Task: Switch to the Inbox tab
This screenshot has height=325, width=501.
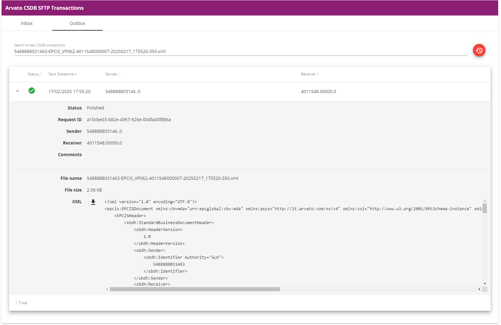Action: coord(27,23)
